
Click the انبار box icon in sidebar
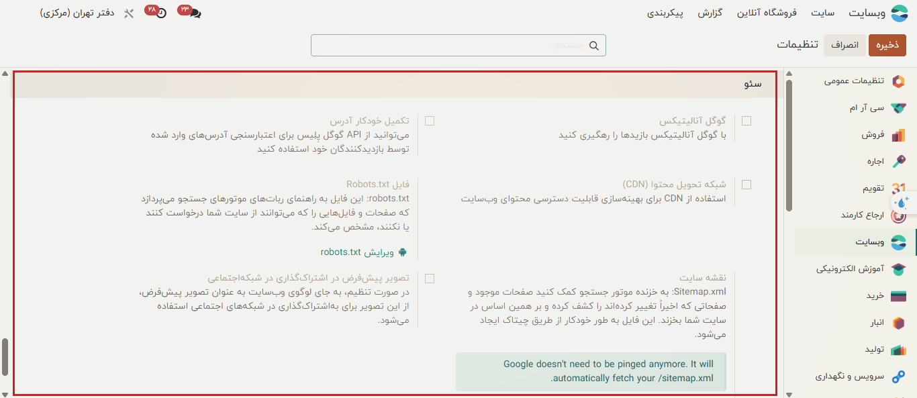898,323
